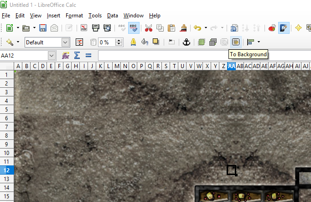Decrease transparency with down spinner
The width and height of the screenshot is (311, 202).
[x=119, y=44]
